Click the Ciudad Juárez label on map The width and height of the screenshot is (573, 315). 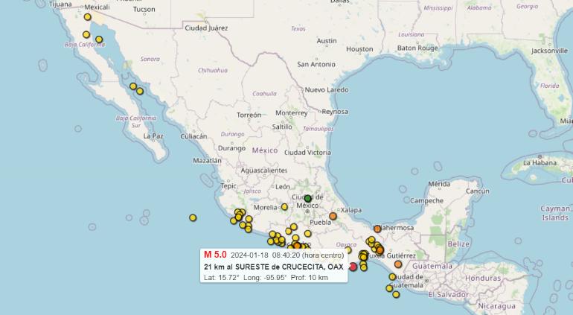pyautogui.click(x=206, y=28)
